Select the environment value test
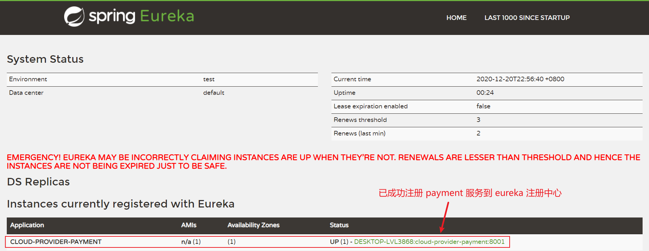649x251 pixels. 209,79
